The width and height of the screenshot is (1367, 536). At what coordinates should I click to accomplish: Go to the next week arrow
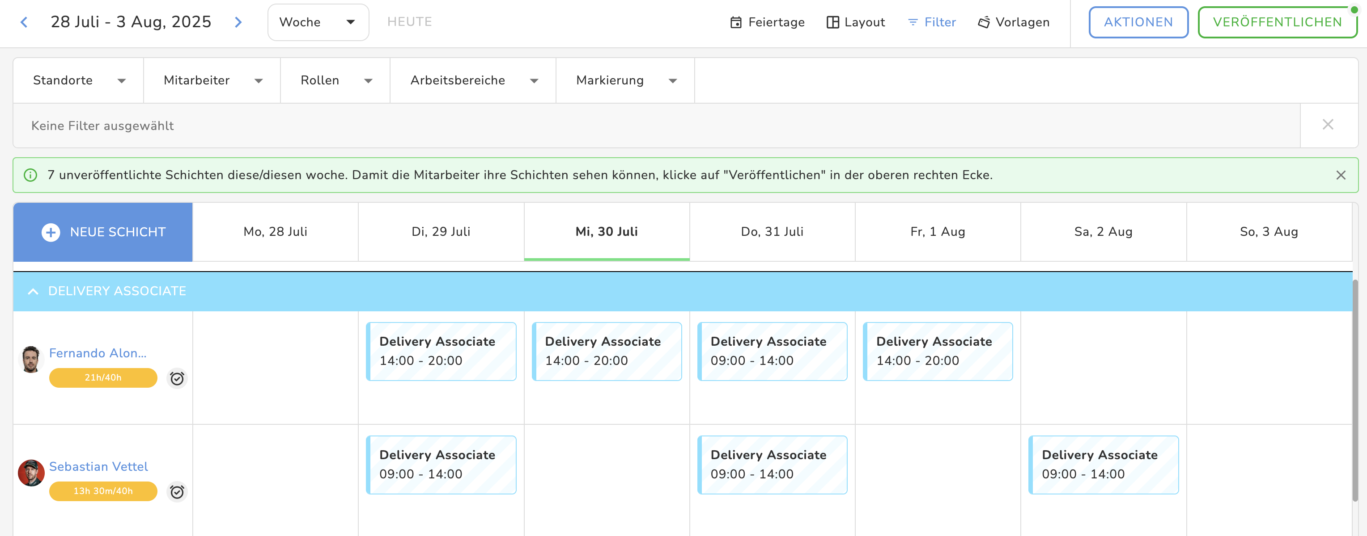pos(238,22)
